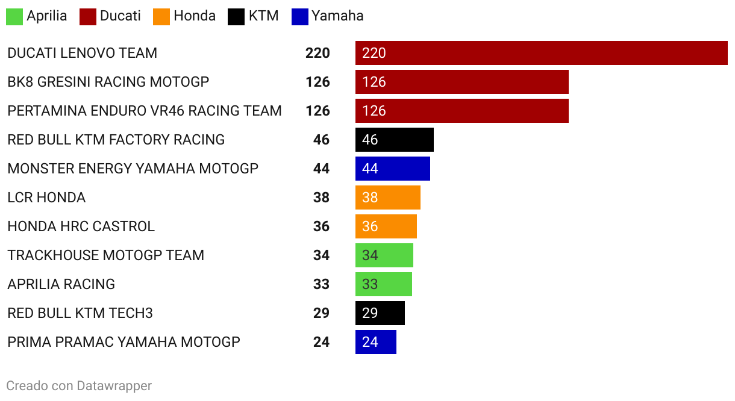Open the Creado con Datawrapper link
Screen dimensions: 735x401
[x=79, y=385]
